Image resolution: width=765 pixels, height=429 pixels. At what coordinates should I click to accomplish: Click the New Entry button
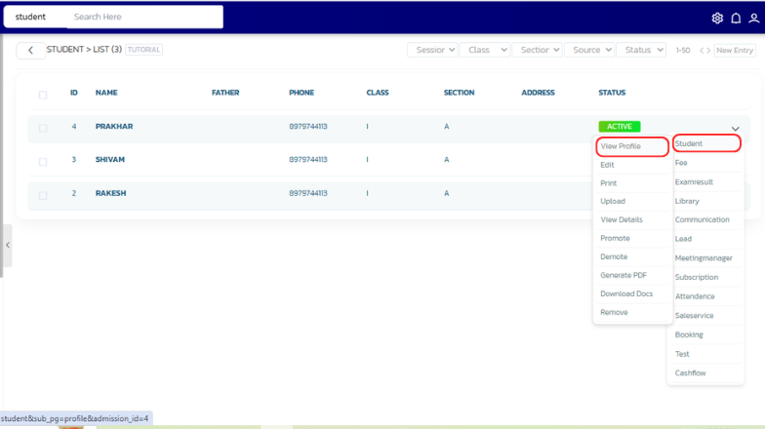[734, 51]
